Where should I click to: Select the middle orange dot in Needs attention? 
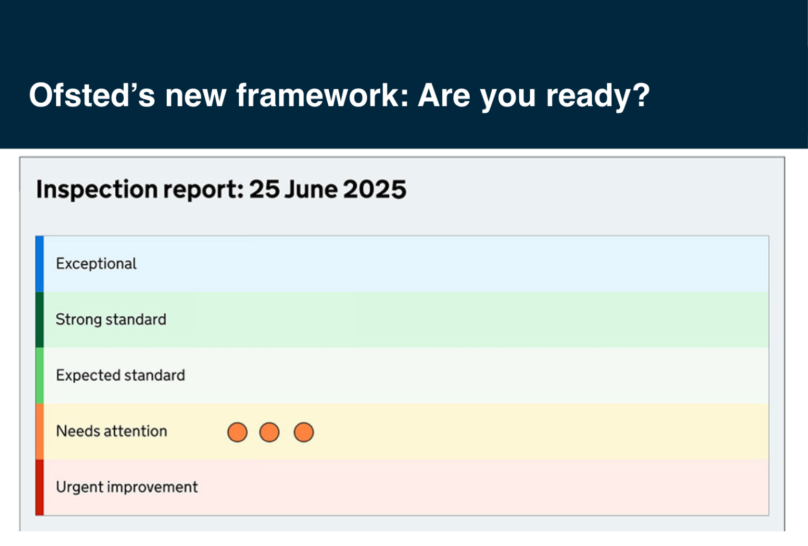[269, 432]
